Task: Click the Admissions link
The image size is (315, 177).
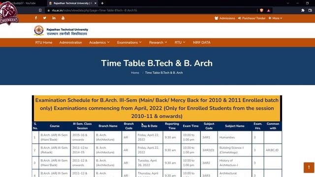Action: click(225, 18)
